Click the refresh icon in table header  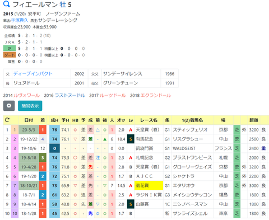(x=7, y=120)
